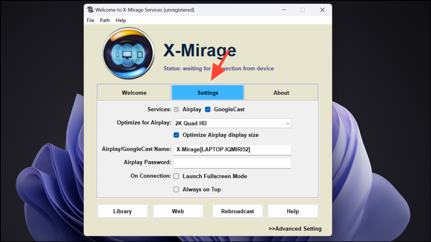Toggle the Airplay service checkbox
This screenshot has width=431, height=242.
coord(176,109)
